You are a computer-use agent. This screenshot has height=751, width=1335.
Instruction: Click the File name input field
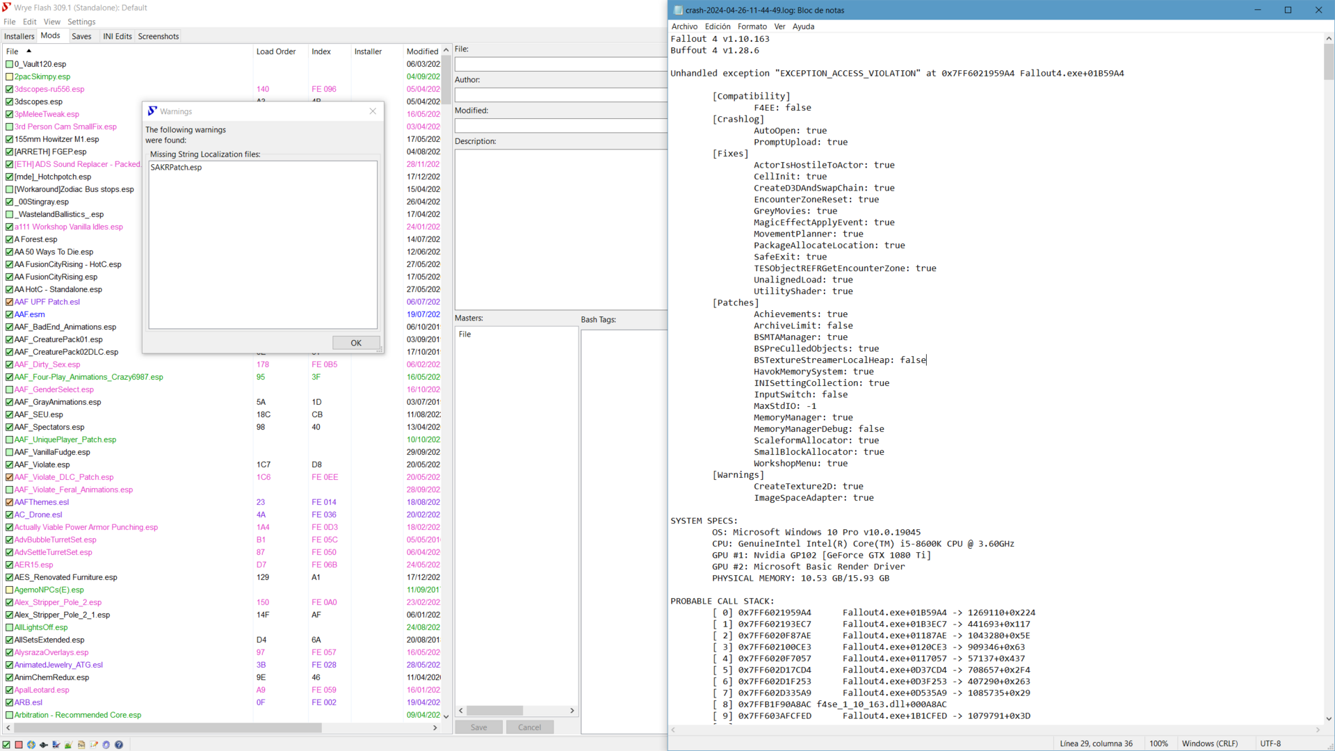click(x=560, y=64)
